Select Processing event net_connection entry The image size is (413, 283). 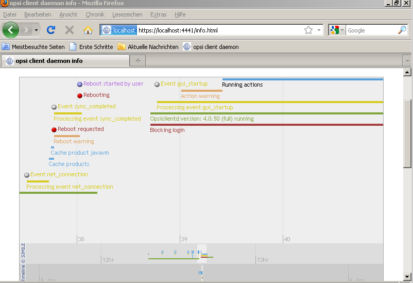[70, 187]
